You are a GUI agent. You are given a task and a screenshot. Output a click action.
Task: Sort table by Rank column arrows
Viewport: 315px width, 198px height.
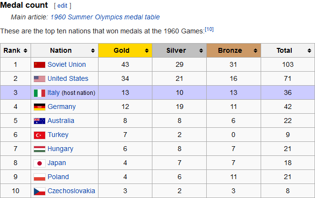pos(25,50)
